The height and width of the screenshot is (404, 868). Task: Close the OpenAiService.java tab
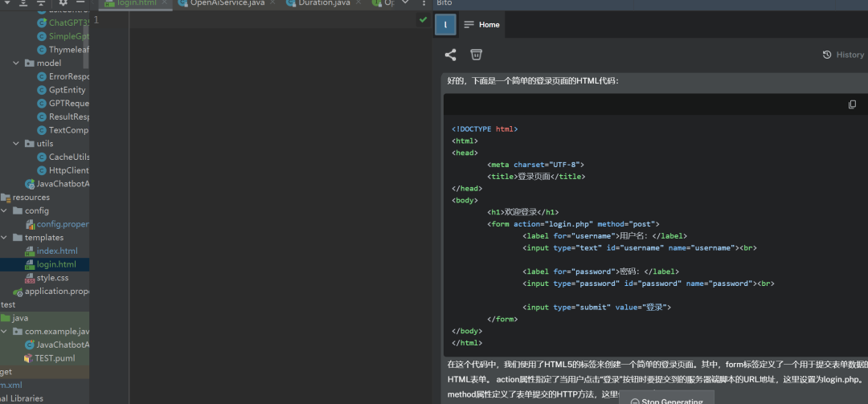(x=272, y=2)
